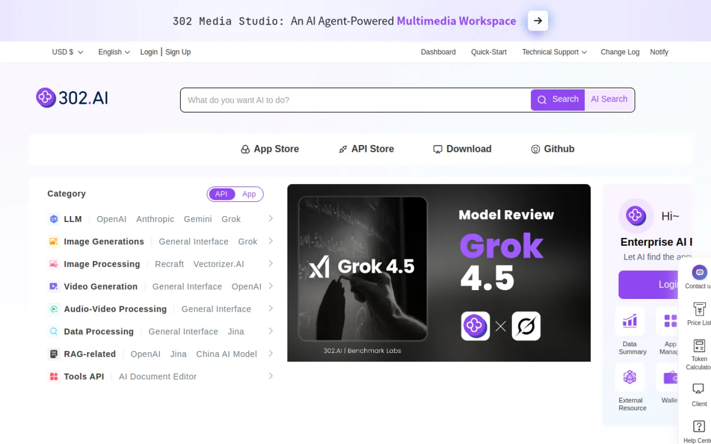The image size is (711, 444).
Task: Open the Jina link in Data Processing row
Action: pos(236,332)
